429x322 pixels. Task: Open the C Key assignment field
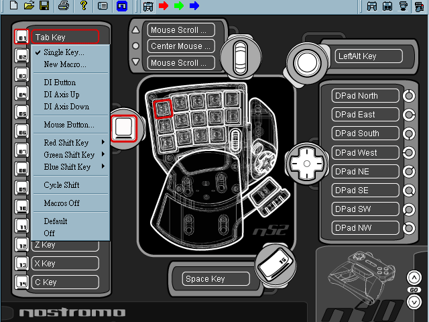pyautogui.click(x=65, y=282)
